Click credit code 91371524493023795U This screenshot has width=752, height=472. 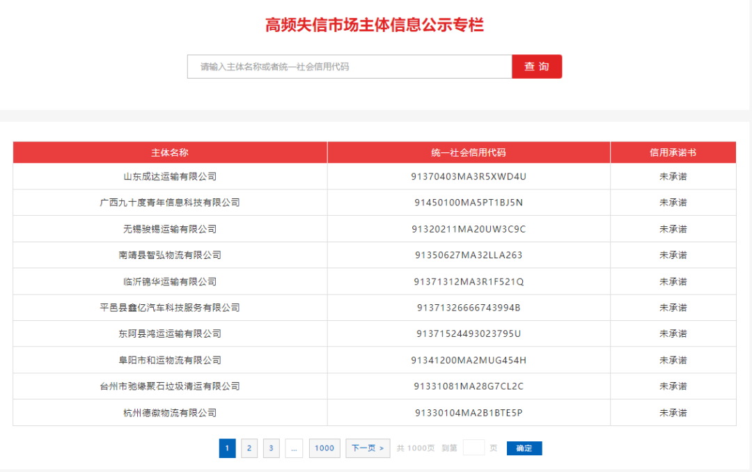click(x=469, y=334)
